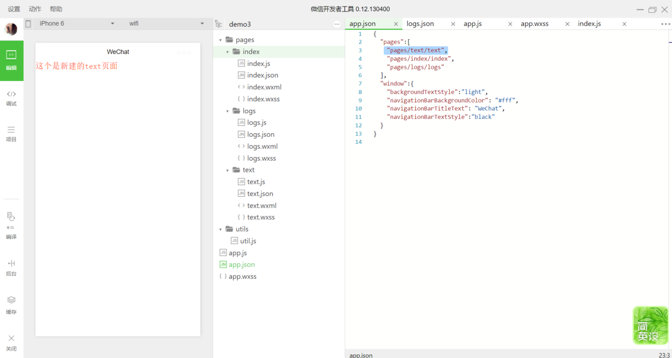Click the highlighted "pages/text/text" code line
The height and width of the screenshot is (358, 672).
(416, 50)
